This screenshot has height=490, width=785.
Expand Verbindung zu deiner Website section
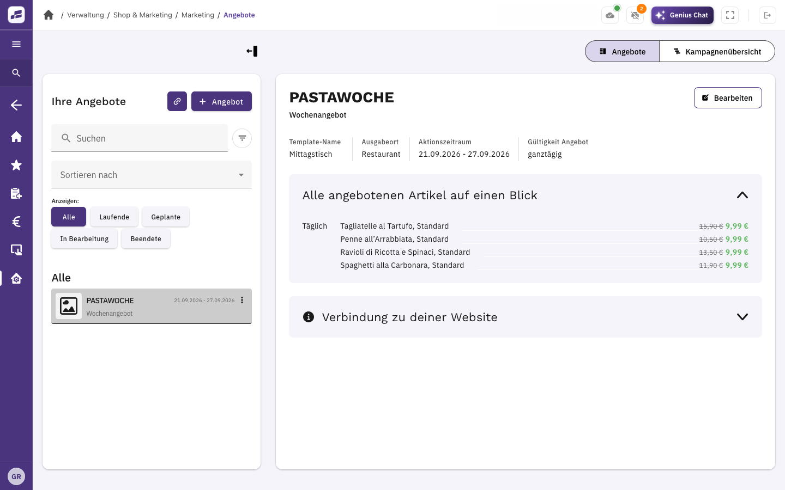[742, 317]
